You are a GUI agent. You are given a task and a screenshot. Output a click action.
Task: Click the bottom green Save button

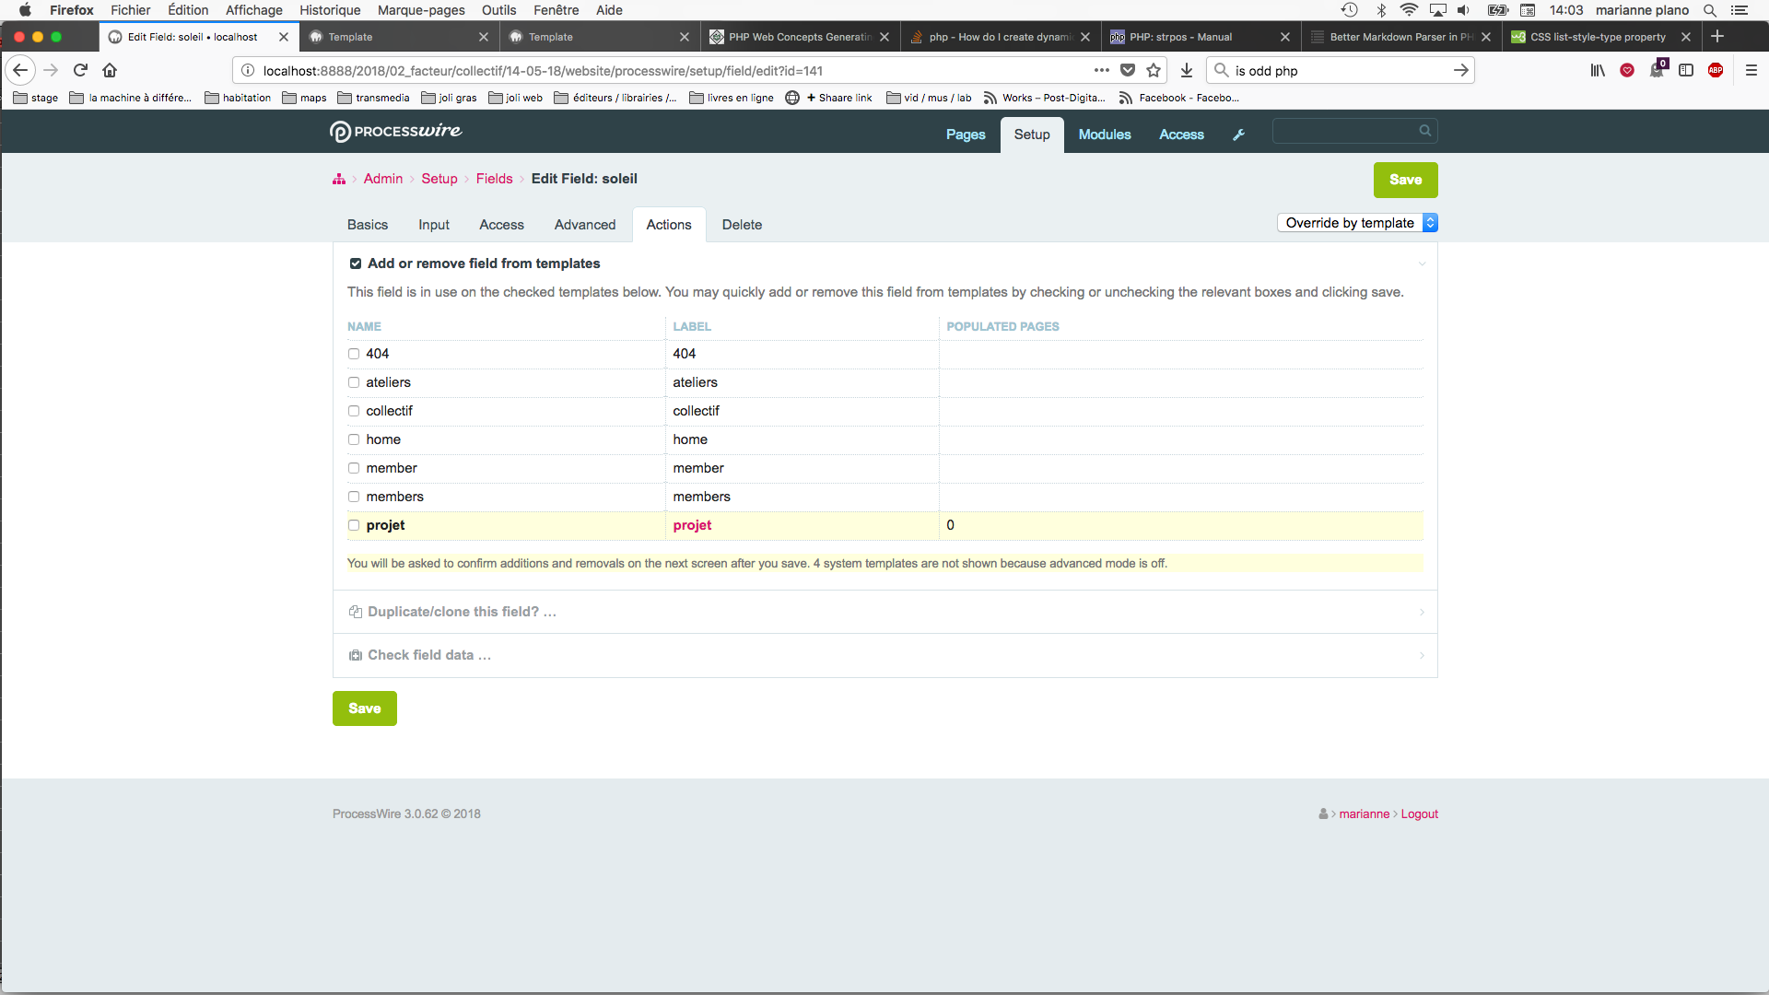pos(364,708)
